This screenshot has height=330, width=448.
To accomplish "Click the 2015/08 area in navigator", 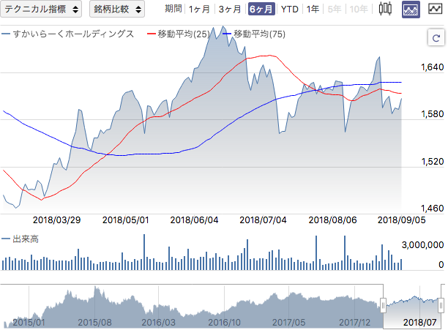I will click(x=94, y=322).
